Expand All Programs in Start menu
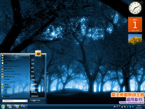145x109 pixels. [6, 97]
